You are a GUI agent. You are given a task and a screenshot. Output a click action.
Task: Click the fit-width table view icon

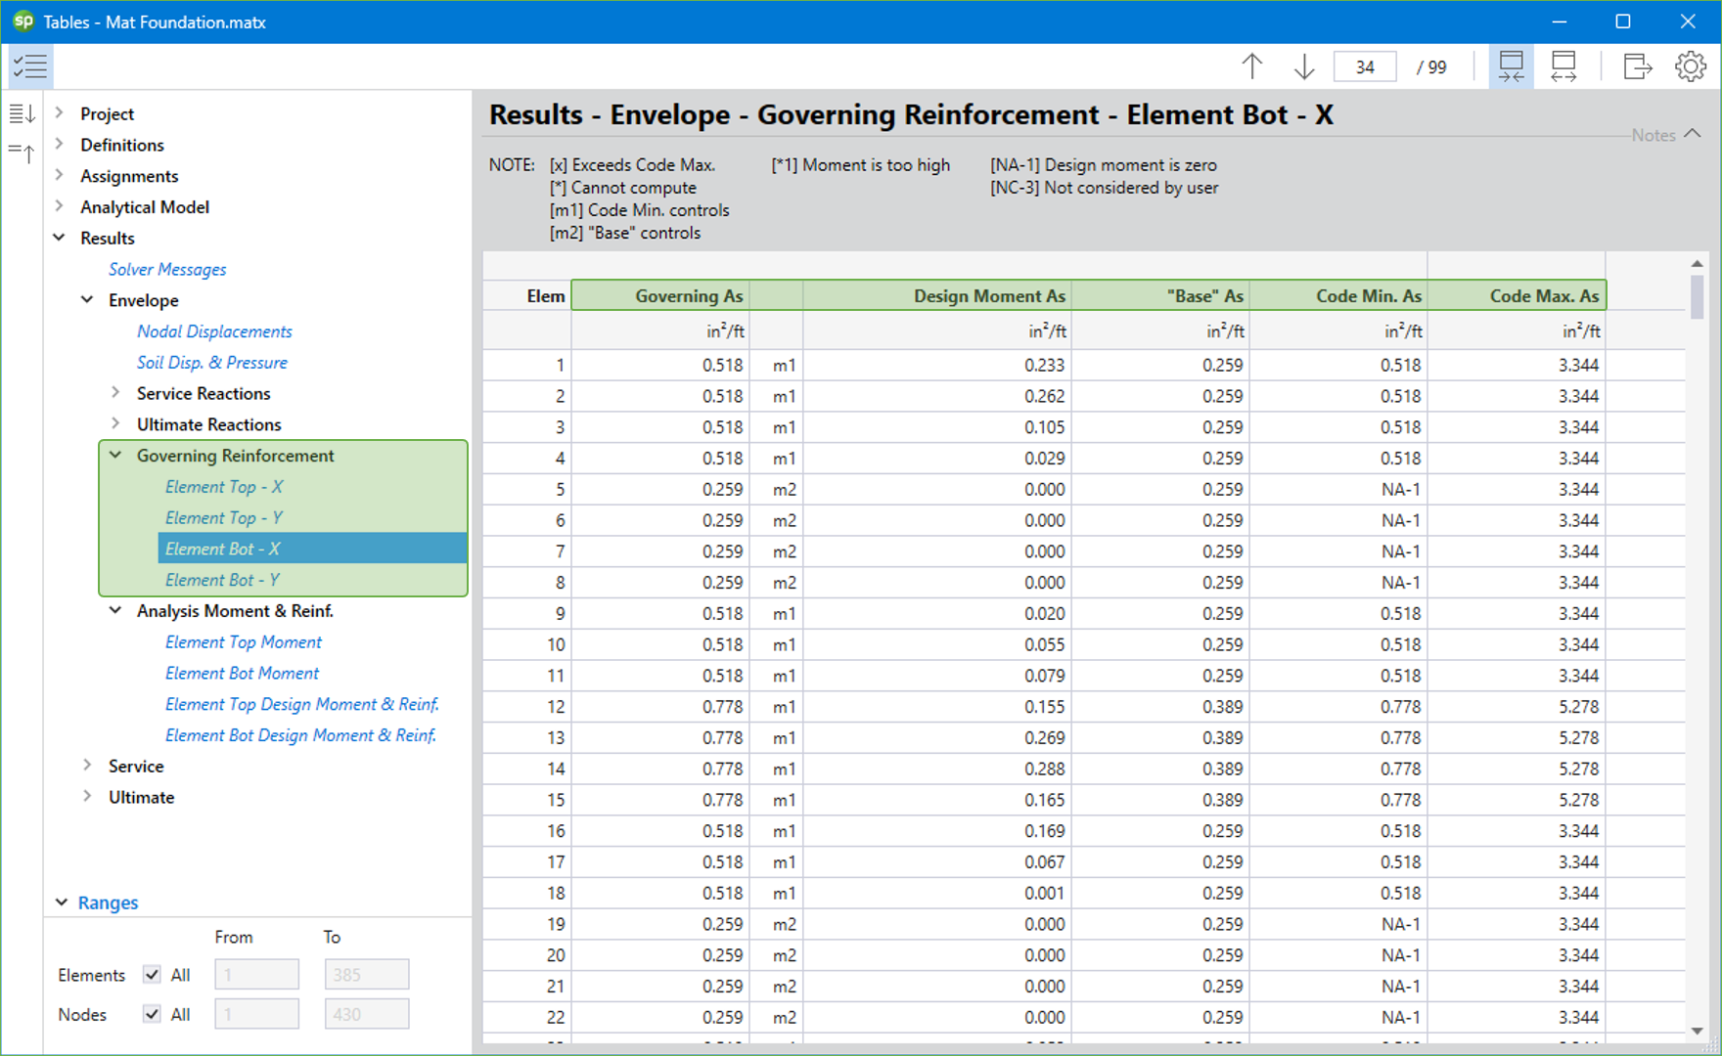pos(1563,66)
